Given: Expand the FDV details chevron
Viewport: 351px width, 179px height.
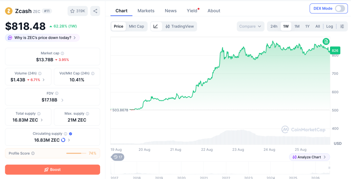Looking at the screenshot, I should pos(62,100).
